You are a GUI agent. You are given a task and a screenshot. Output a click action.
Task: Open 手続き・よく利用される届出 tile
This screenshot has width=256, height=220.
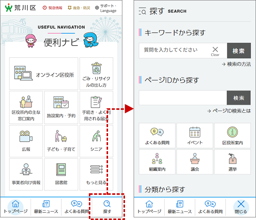pyautogui.click(x=96, y=108)
